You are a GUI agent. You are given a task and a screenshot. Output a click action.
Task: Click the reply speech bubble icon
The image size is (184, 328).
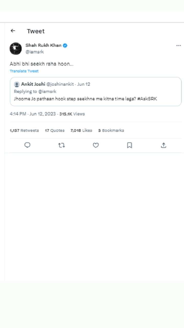coord(27,145)
